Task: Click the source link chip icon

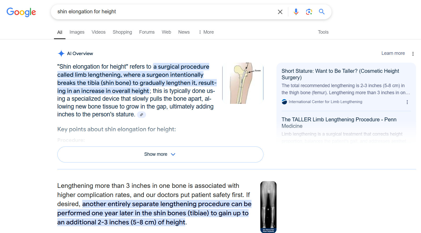Action: [141, 115]
